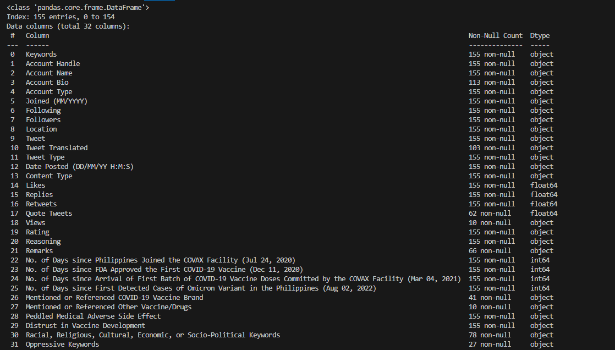Select the 'Content Type' column name
Image resolution: width=615 pixels, height=350 pixels.
tap(49, 176)
